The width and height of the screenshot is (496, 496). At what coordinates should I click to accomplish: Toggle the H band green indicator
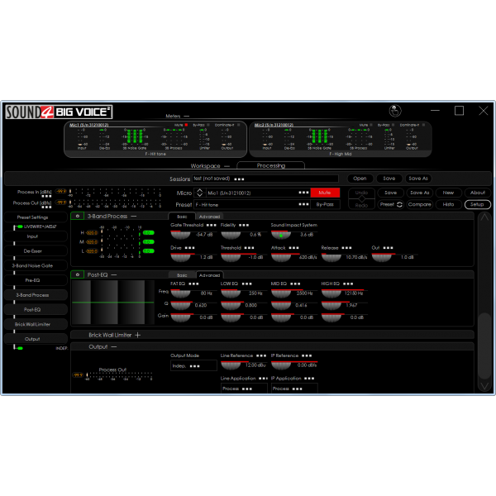pos(148,233)
